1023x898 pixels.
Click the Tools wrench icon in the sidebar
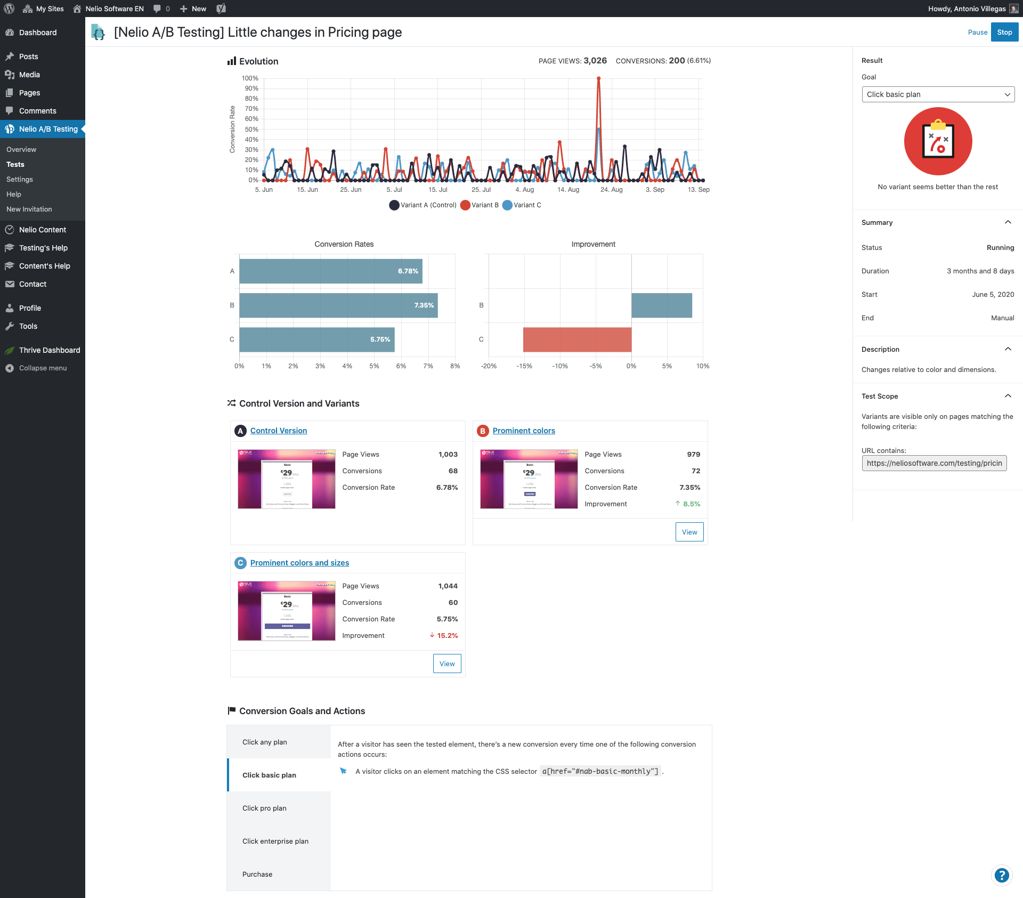pos(10,326)
